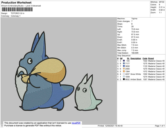Click thread code 1270
166x128 pixels.
(145, 69)
